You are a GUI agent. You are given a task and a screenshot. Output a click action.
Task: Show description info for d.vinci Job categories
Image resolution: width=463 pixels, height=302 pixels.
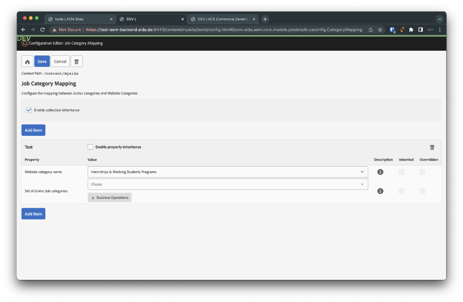tap(380, 191)
